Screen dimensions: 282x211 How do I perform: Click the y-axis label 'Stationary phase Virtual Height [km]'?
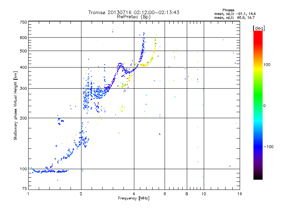[15, 105]
